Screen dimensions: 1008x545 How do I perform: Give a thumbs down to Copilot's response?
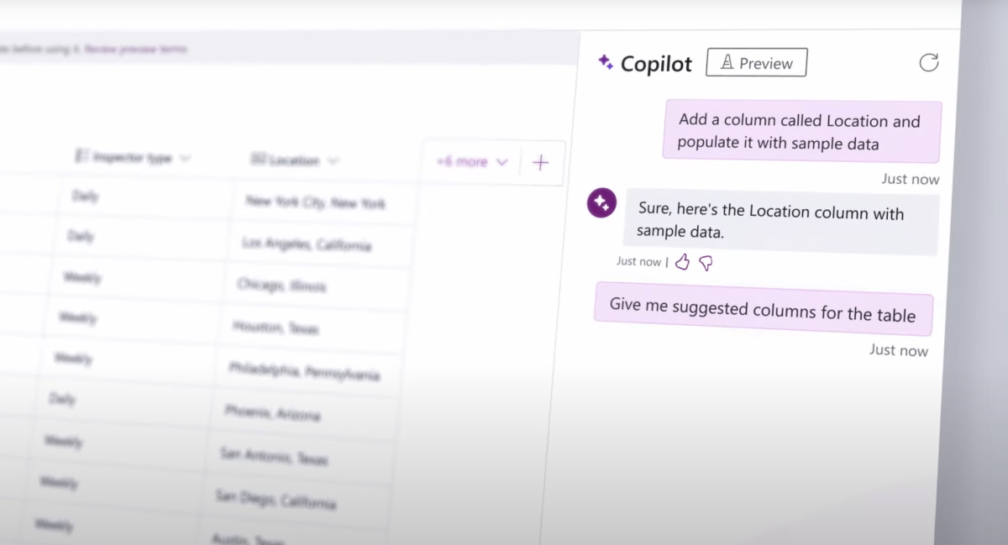(705, 263)
